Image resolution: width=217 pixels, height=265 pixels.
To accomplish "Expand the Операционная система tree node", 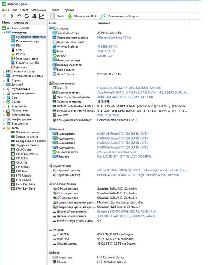I will [x=4, y=76].
